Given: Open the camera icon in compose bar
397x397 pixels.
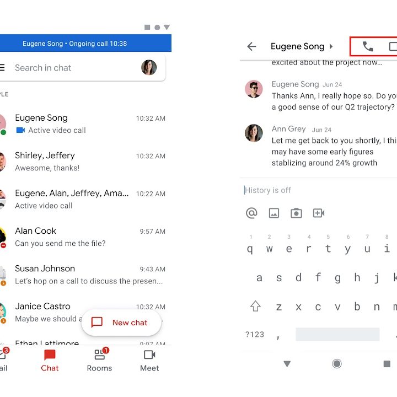Looking at the screenshot, I should pyautogui.click(x=296, y=213).
